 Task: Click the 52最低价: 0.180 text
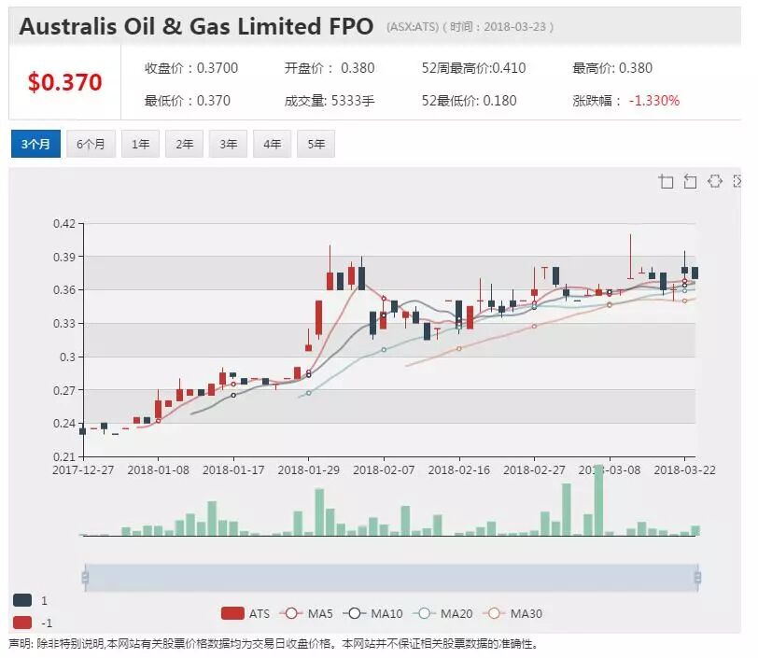(469, 101)
